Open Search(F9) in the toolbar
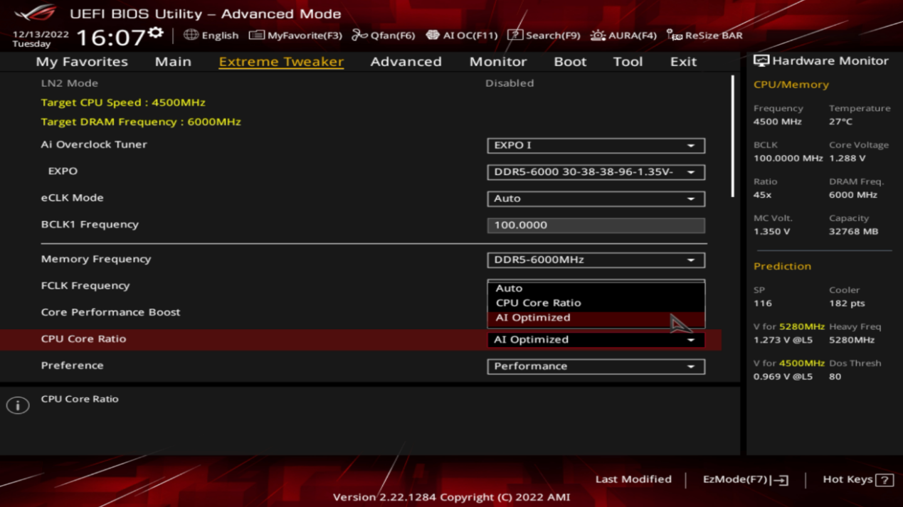Image resolution: width=903 pixels, height=507 pixels. click(544, 35)
